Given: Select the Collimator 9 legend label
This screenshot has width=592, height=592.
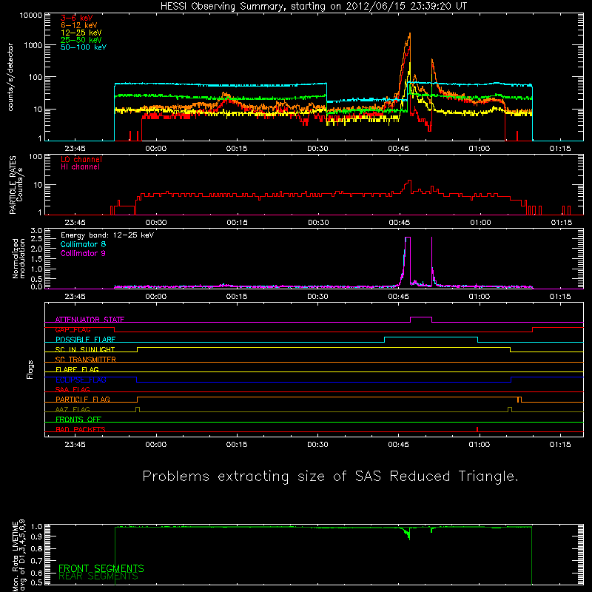Looking at the screenshot, I should (x=83, y=253).
